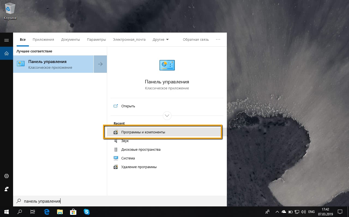This screenshot has height=217, width=349.
Task: Switch to the Все tab
Action: point(23,39)
